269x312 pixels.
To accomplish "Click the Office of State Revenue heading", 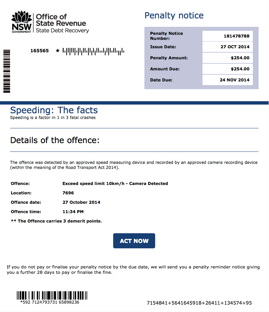I will point(61,20).
